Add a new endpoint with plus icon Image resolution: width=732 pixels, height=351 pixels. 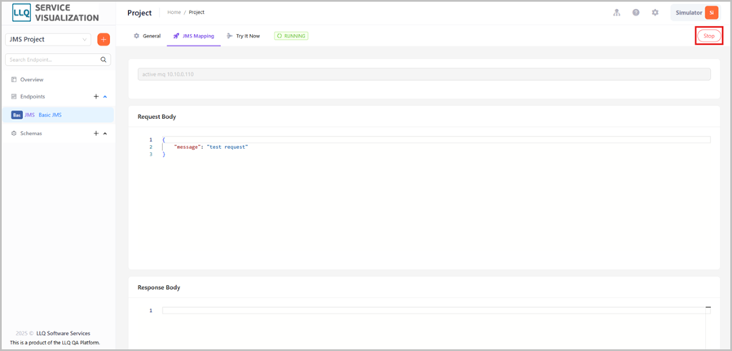96,96
